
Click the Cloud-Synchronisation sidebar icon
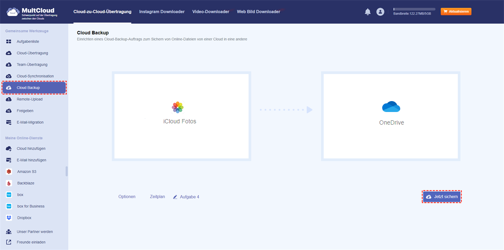point(9,76)
